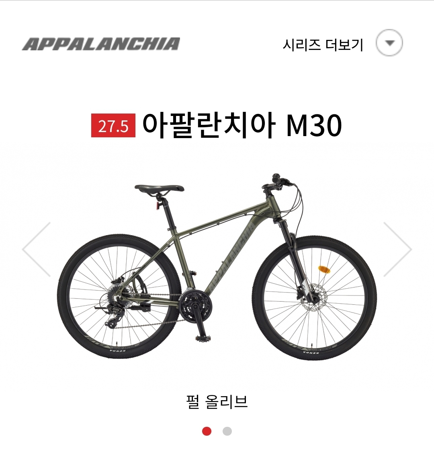Show the next bike color with right chevron

[398, 250]
